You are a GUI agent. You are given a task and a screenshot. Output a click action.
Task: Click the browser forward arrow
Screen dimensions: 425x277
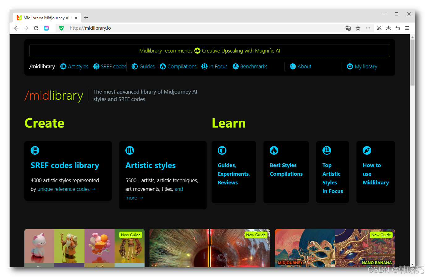click(26, 28)
